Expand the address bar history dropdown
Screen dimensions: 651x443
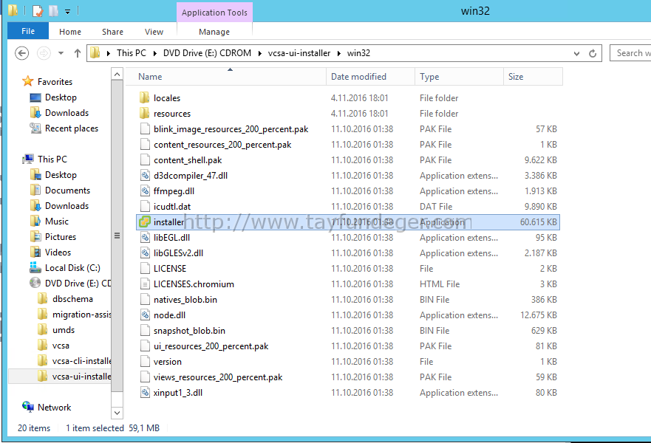point(576,53)
